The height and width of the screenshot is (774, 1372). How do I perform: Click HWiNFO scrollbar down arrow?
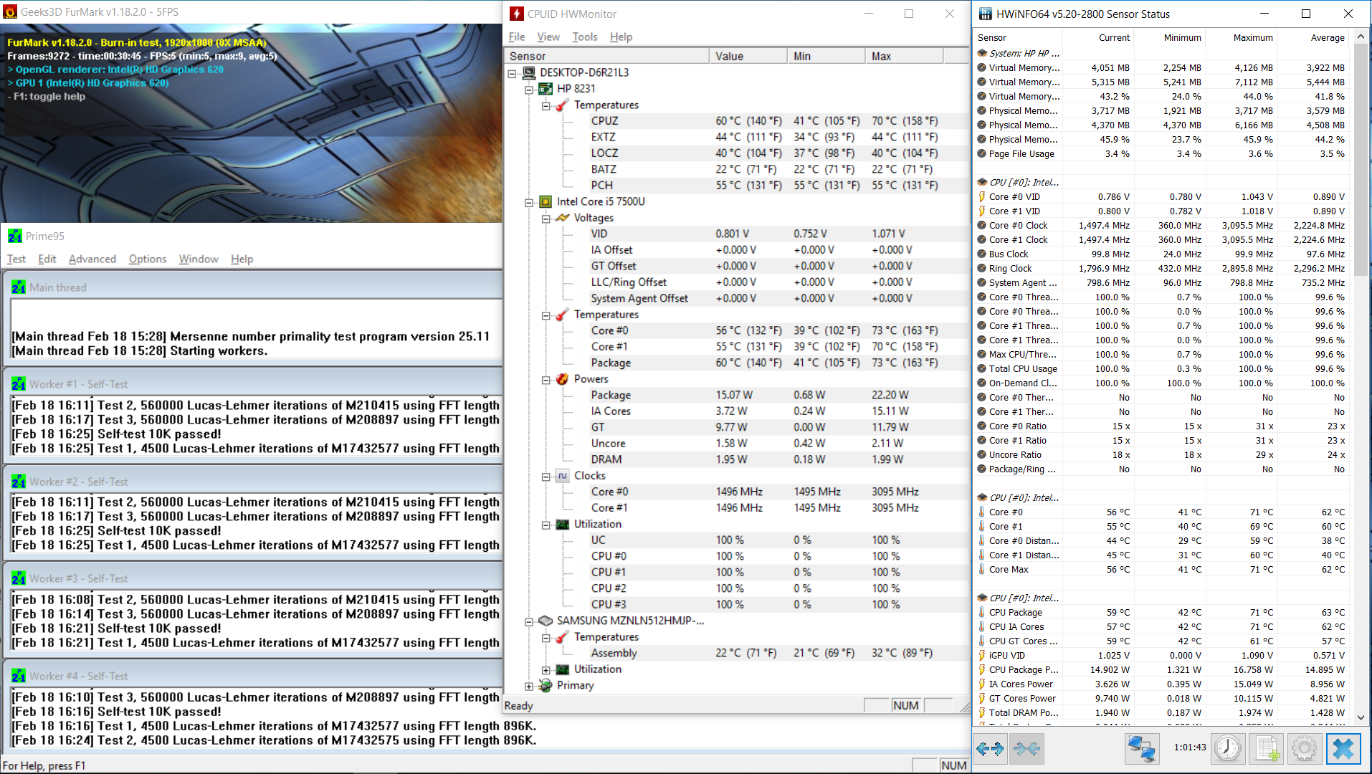pyautogui.click(x=1361, y=717)
